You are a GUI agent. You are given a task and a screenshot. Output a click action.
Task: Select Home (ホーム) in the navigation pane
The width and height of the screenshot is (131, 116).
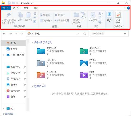click(13, 43)
